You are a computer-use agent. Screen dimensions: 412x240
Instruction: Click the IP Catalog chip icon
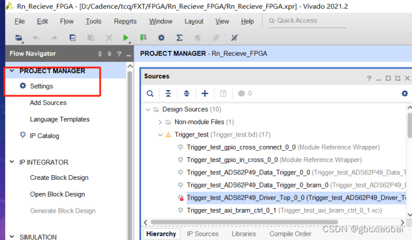tap(23, 135)
